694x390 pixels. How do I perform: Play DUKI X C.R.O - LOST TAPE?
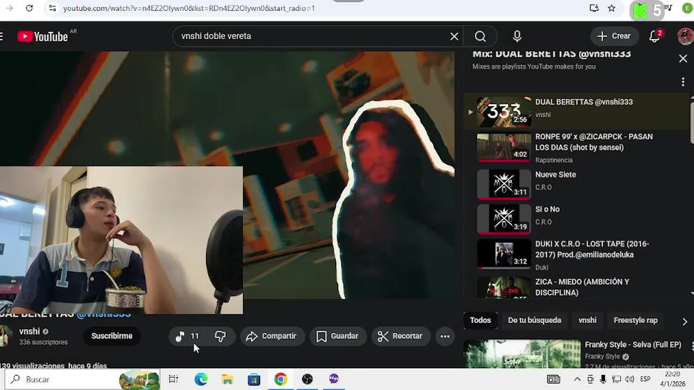[577, 254]
